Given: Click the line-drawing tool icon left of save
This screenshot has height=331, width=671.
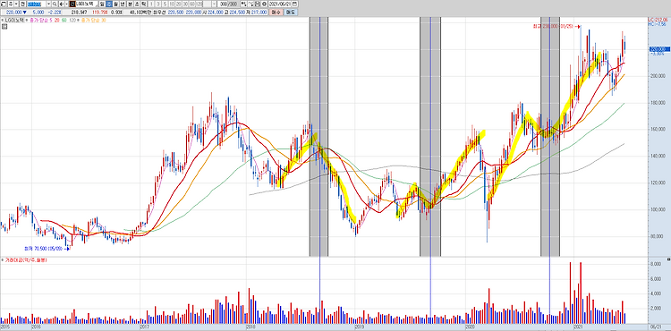Looking at the screenshot, I should click(251, 4).
